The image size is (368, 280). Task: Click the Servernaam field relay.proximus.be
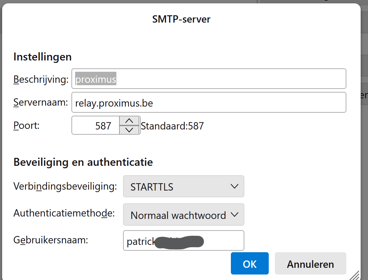pos(209,103)
